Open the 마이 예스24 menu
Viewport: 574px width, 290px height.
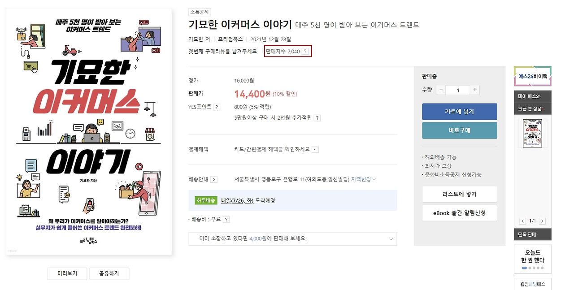532,97
